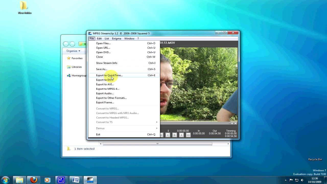
Task: Click the fast forward '>>' button
Action: click(188, 135)
